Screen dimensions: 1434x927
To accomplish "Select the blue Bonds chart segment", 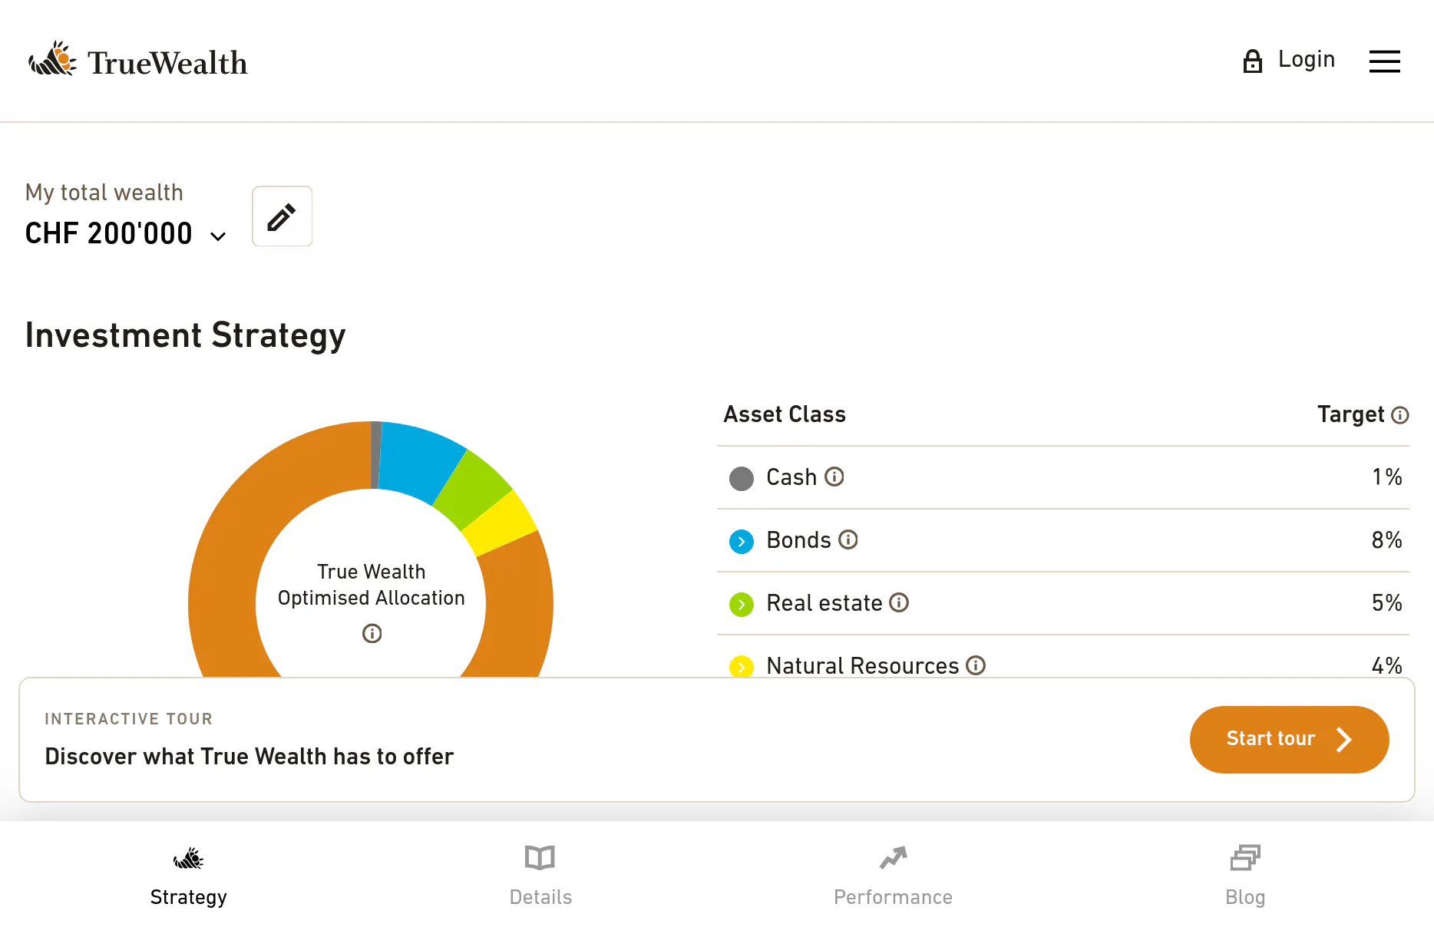I will [x=418, y=460].
